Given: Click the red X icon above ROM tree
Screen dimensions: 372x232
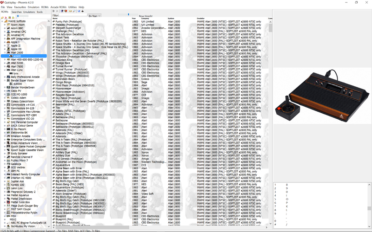Looking at the screenshot, I should coord(6,18).
